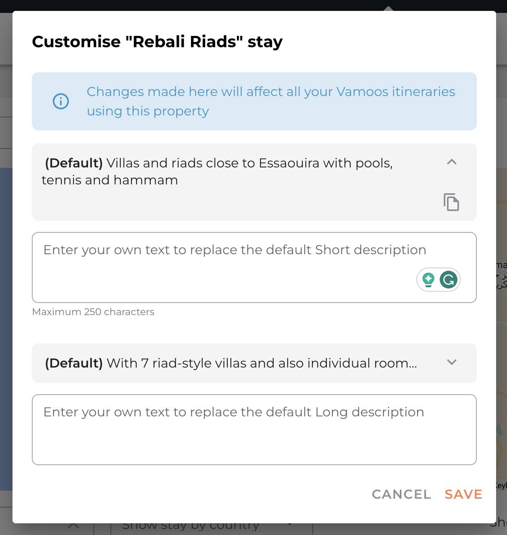This screenshot has width=507, height=535.
Task: Click the "Customise Rebali Riads stay" title
Action: [157, 42]
